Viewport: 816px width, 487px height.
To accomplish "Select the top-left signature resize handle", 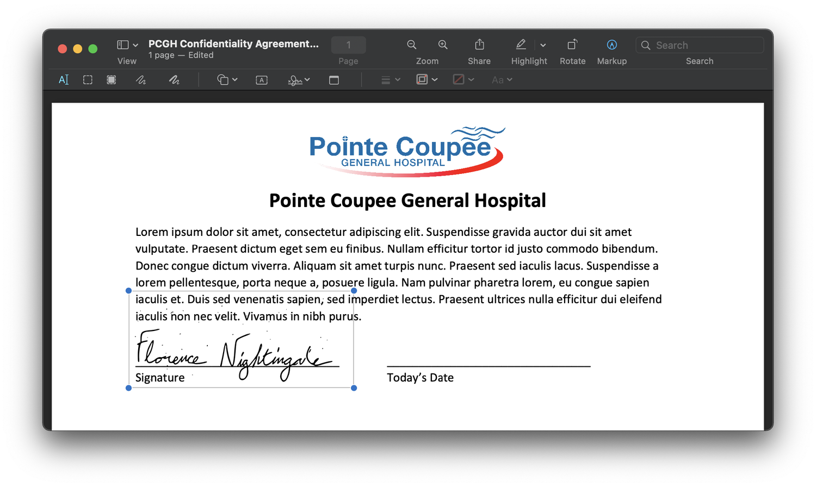I will tap(128, 291).
